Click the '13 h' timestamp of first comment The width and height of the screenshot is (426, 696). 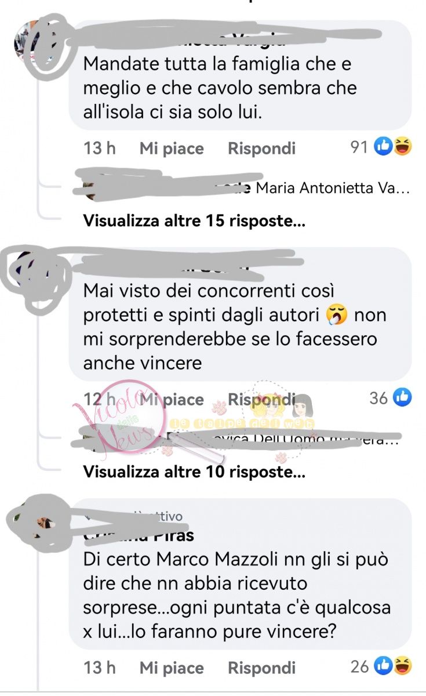coord(100,148)
